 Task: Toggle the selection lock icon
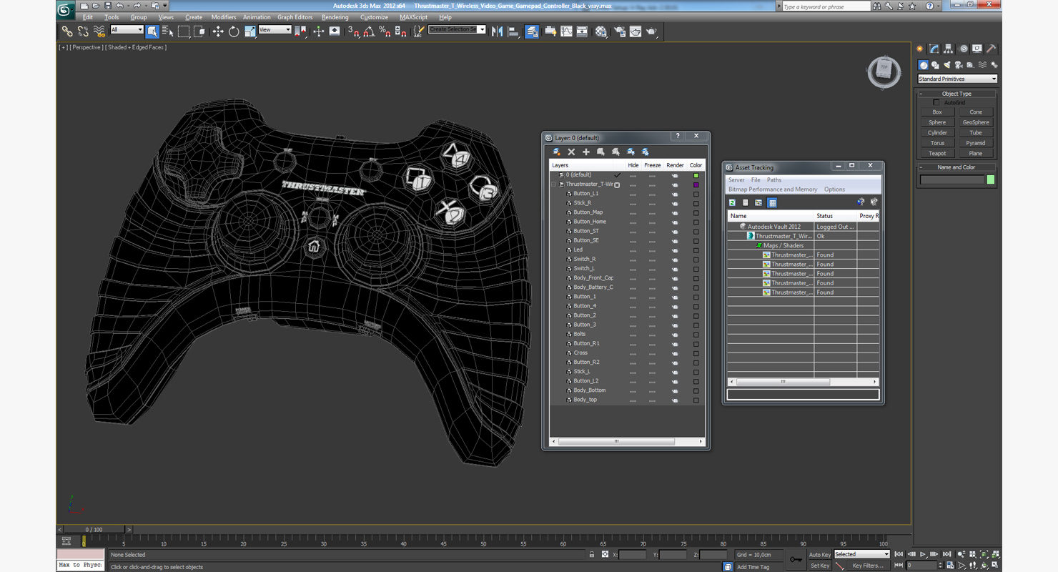point(592,555)
